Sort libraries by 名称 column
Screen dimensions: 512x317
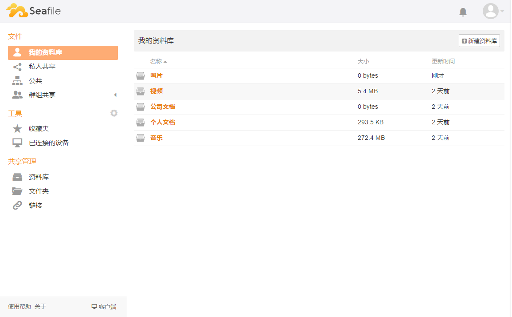[x=156, y=61]
